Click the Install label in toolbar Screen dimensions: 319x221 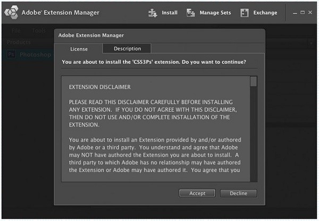pyautogui.click(x=170, y=13)
